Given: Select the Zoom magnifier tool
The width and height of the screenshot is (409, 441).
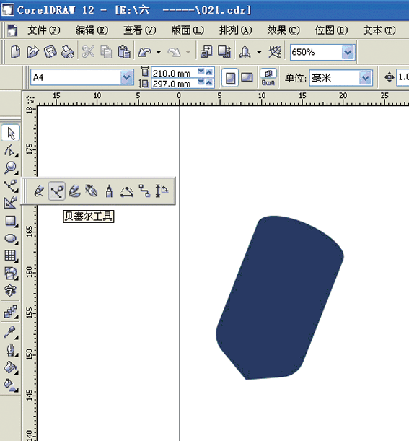Looking at the screenshot, I should pyautogui.click(x=11, y=167).
